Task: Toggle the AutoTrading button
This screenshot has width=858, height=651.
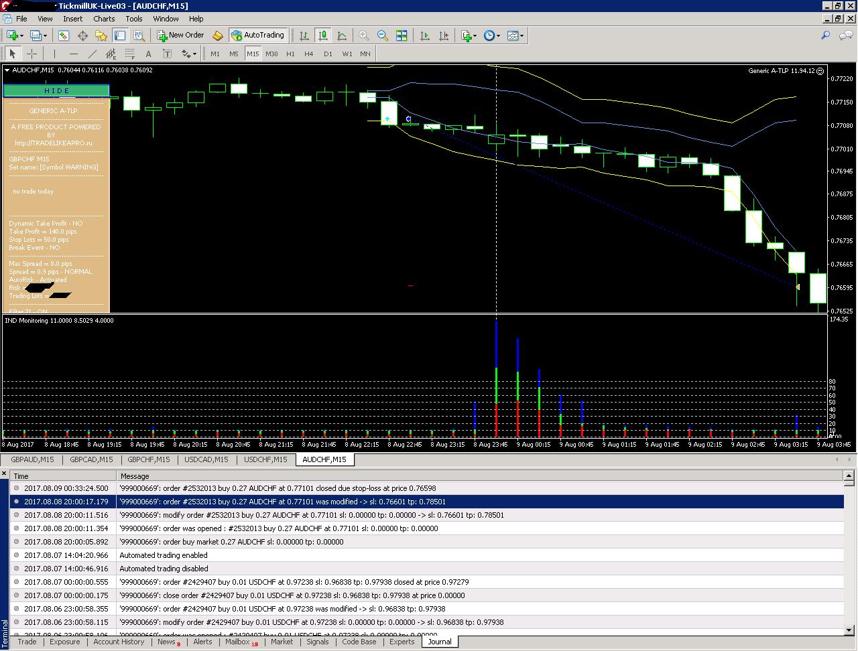Action: (257, 35)
